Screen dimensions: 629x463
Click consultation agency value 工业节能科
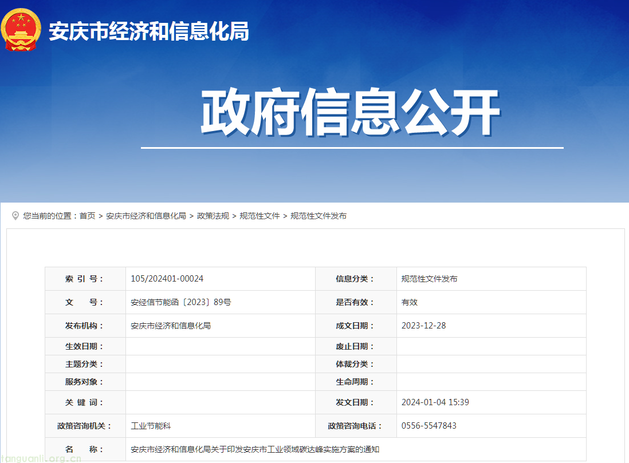pos(151,426)
